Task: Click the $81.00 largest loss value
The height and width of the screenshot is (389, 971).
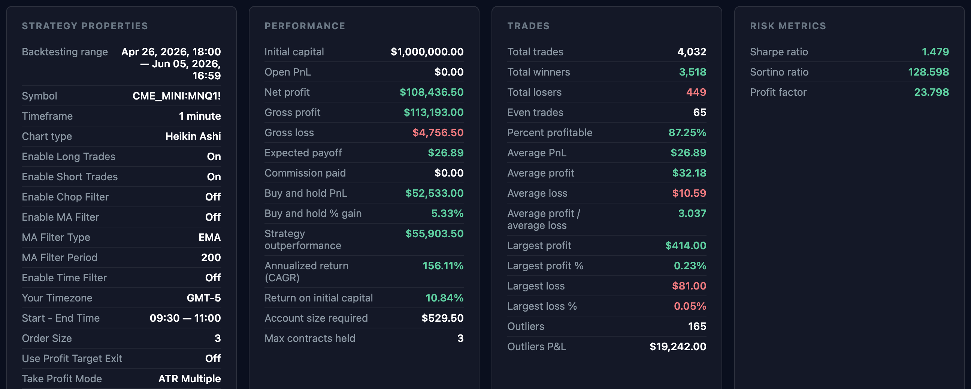Action: pyautogui.click(x=689, y=286)
